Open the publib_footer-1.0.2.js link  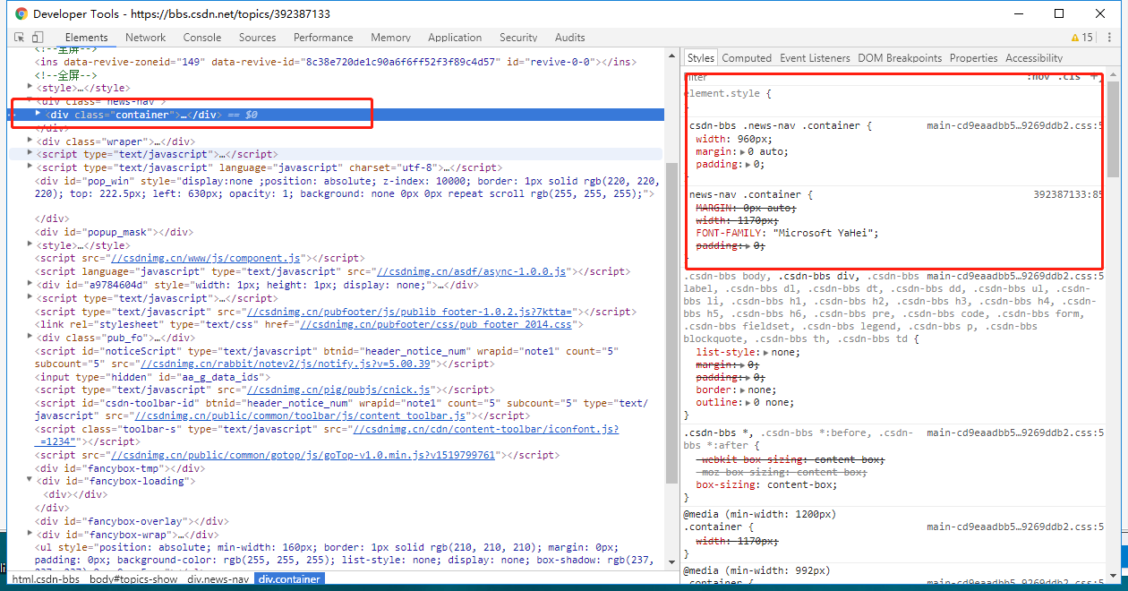click(x=411, y=311)
